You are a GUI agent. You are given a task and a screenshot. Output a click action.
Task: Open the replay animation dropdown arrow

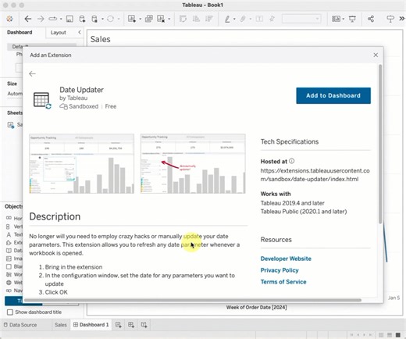(61, 19)
